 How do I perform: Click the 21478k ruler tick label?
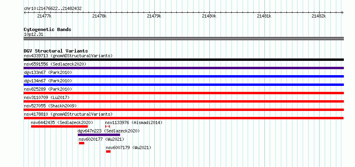pos(100,16)
